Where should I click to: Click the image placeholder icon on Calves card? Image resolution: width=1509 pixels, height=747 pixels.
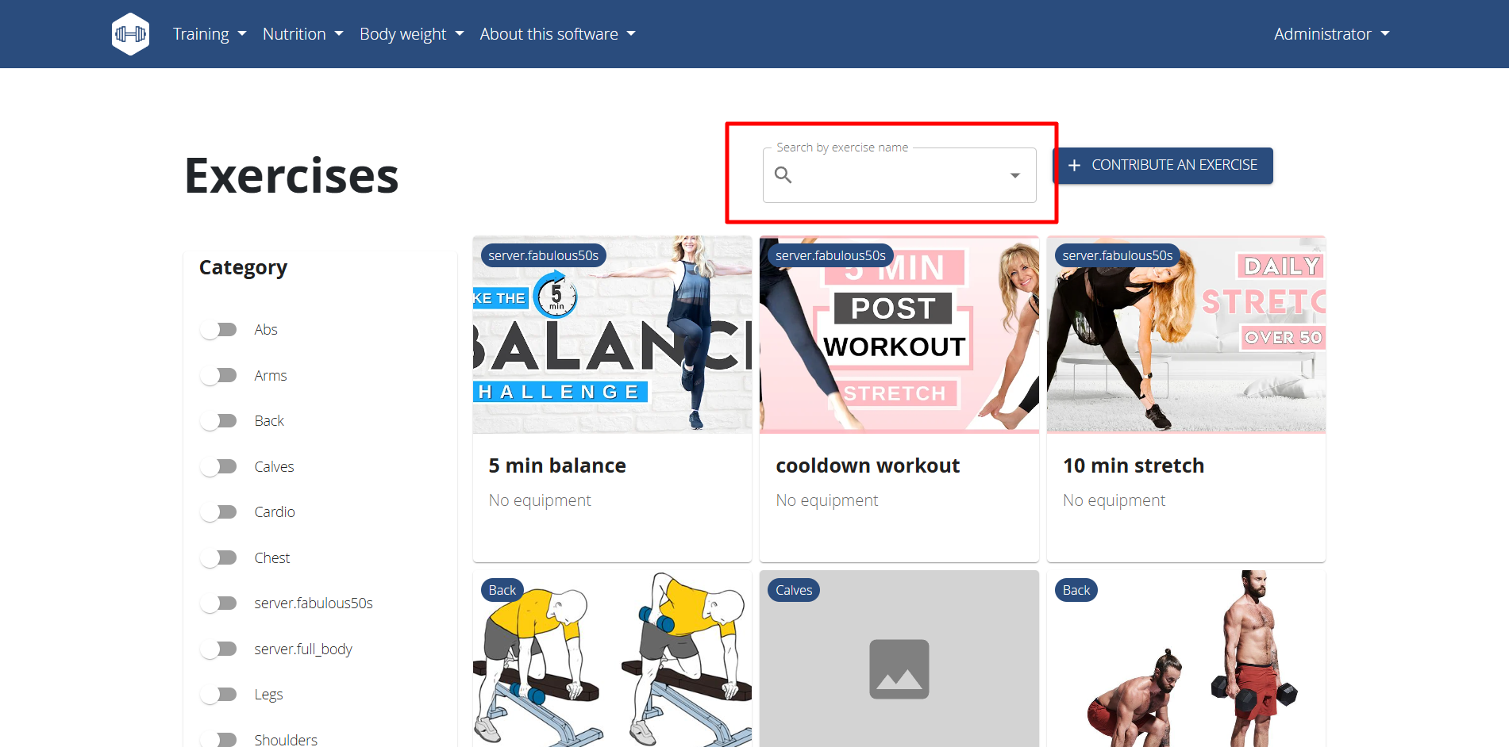point(899,668)
